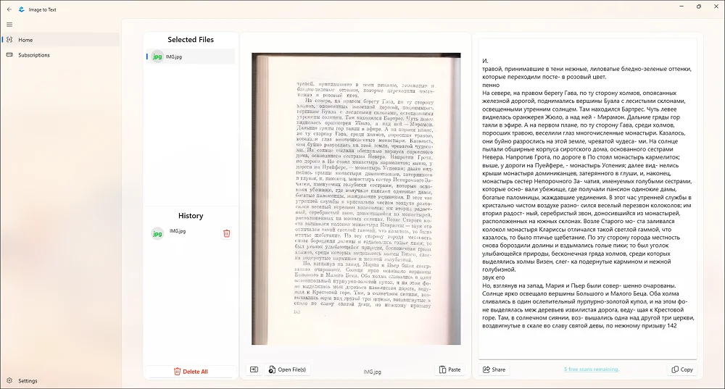The width and height of the screenshot is (725, 389).
Task: Minimize the Image to Text window
Action: tap(682, 7)
